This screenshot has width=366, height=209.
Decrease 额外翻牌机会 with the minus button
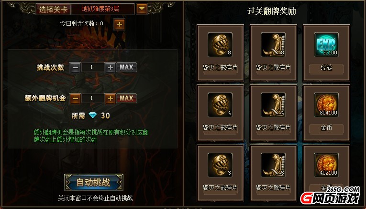76,98
